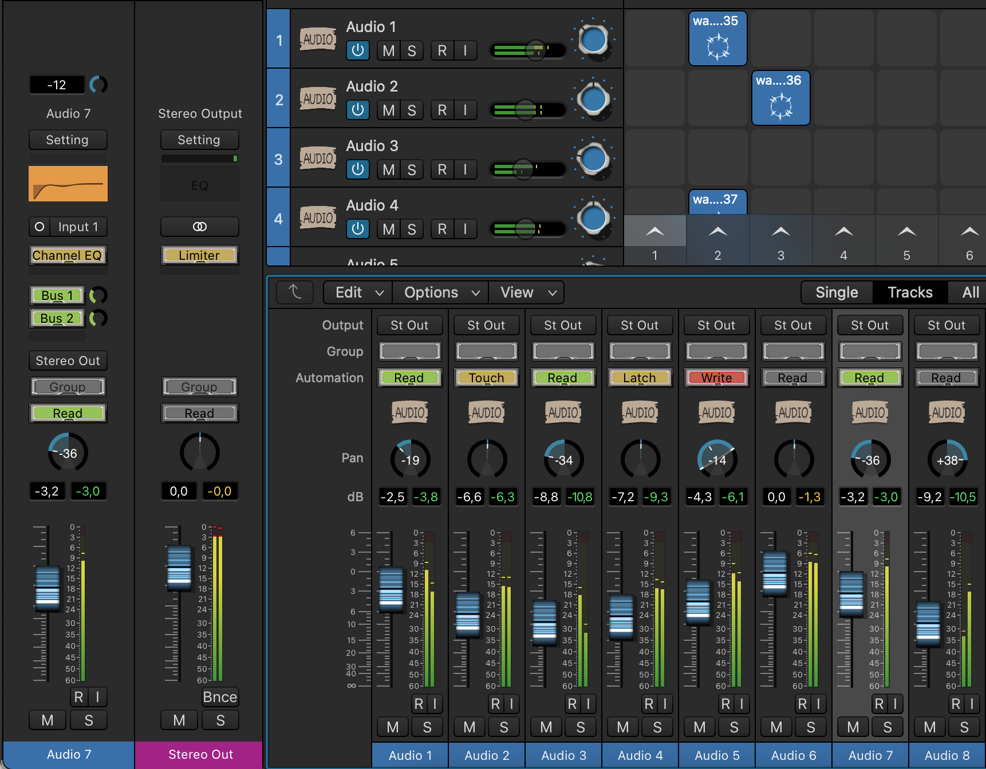
Task: Trigger scene 2 arrow in live loops grid
Action: point(718,231)
